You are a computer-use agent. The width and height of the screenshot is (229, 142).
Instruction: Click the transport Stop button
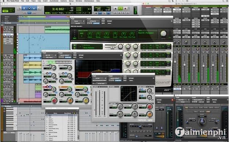coord(116,9)
